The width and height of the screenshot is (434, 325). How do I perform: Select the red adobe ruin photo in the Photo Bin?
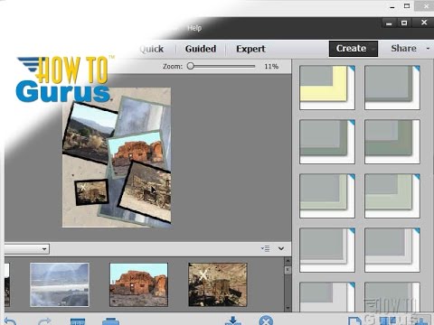click(138, 284)
